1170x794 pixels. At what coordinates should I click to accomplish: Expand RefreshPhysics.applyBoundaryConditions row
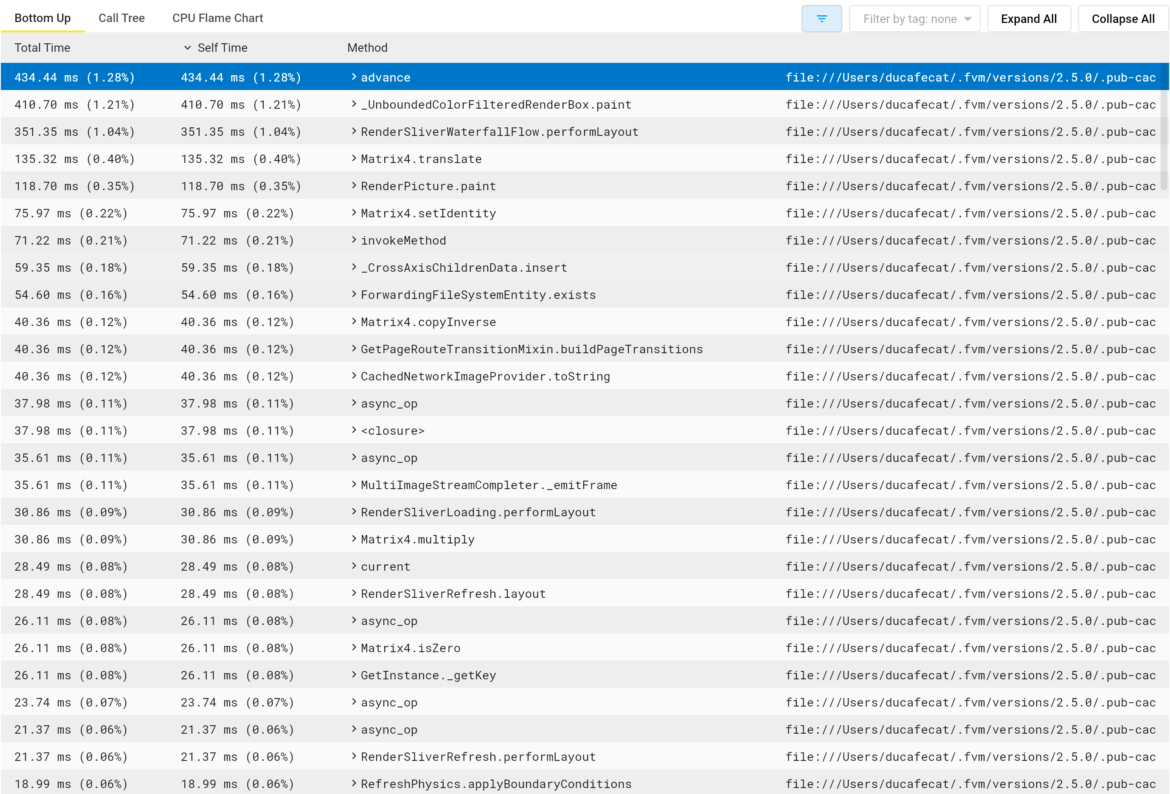click(x=354, y=783)
